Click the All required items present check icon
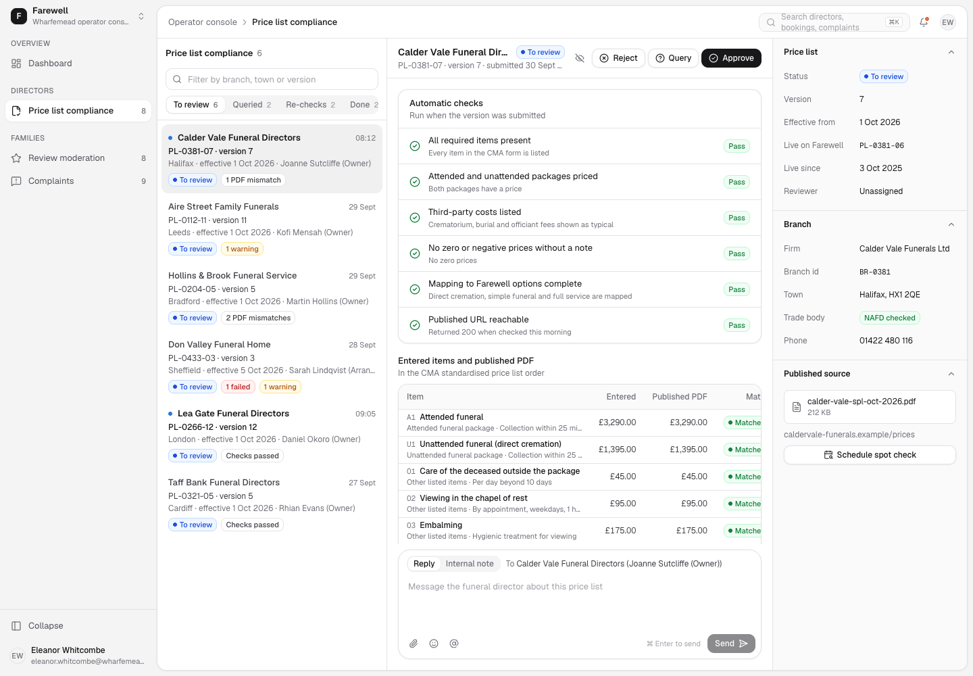Viewport: 973px width, 676px height. coord(415,146)
